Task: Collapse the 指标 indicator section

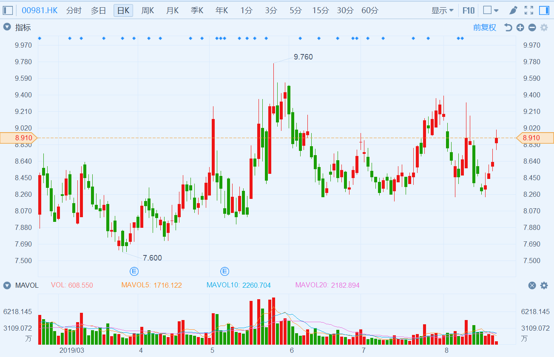Action: (7, 28)
